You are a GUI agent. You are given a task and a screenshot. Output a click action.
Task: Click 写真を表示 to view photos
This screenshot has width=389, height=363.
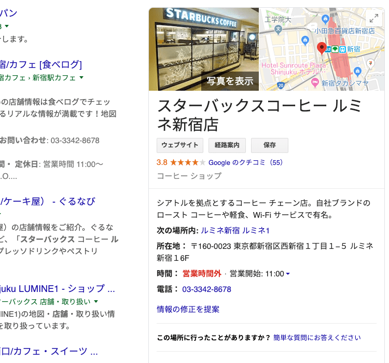[x=230, y=81]
